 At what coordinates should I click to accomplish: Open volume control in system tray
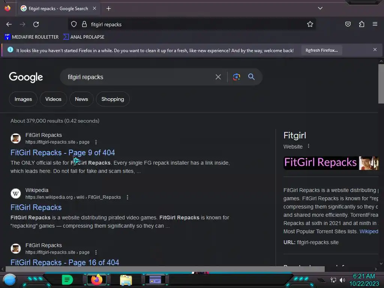click(342, 280)
